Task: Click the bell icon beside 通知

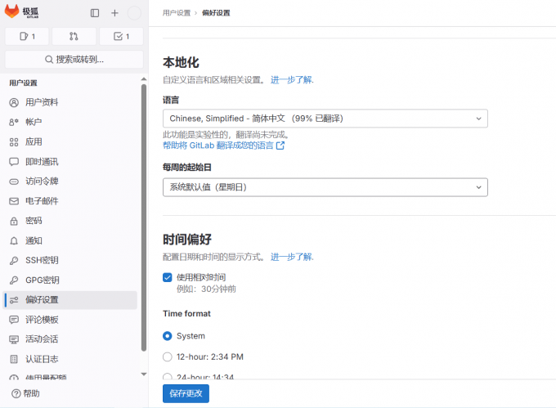Action: (x=14, y=241)
